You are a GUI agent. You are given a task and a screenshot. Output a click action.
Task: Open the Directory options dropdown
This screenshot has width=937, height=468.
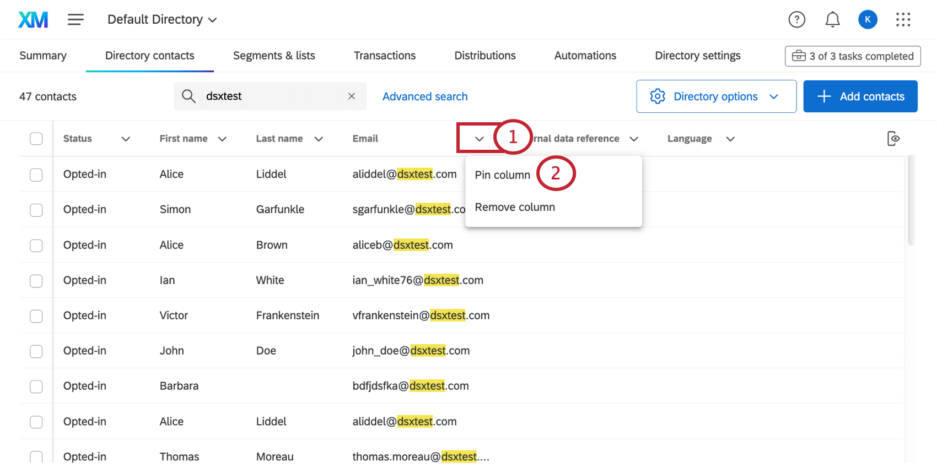coord(716,96)
